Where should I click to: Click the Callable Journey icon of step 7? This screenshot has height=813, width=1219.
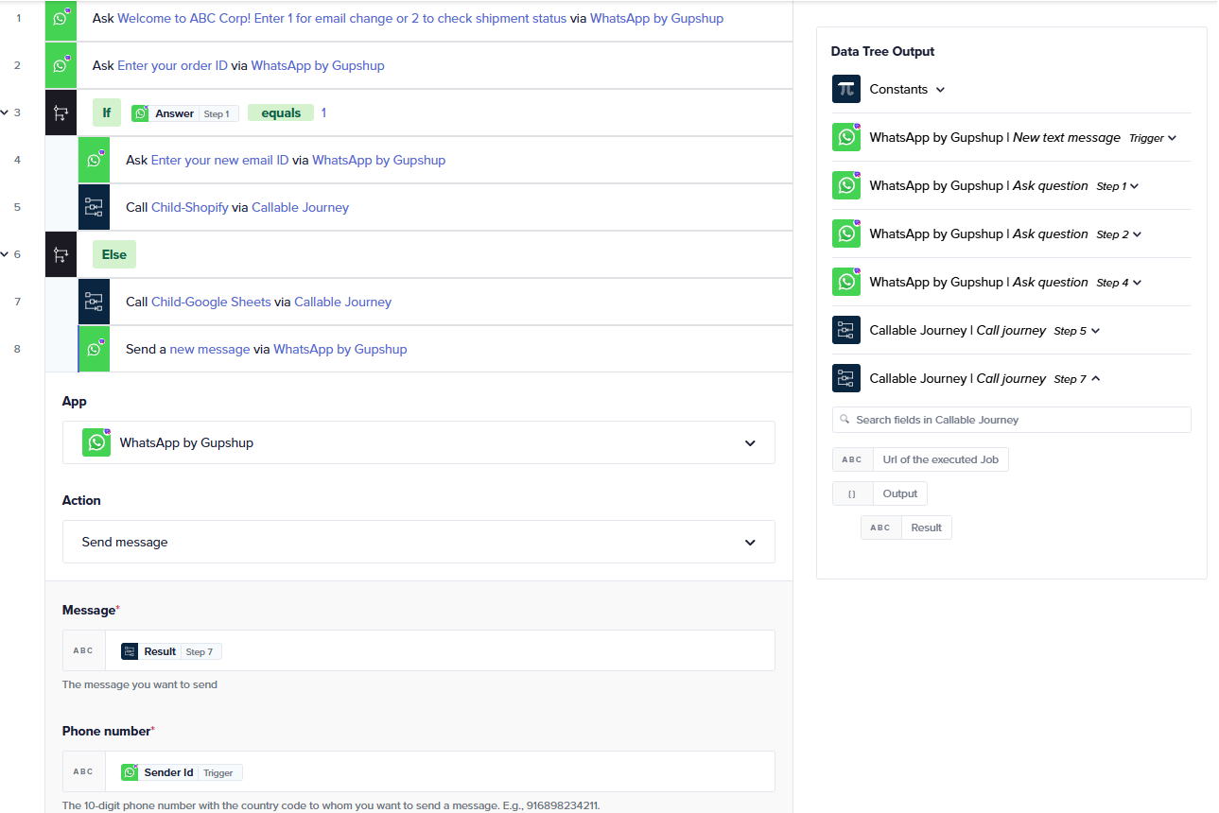pyautogui.click(x=94, y=303)
